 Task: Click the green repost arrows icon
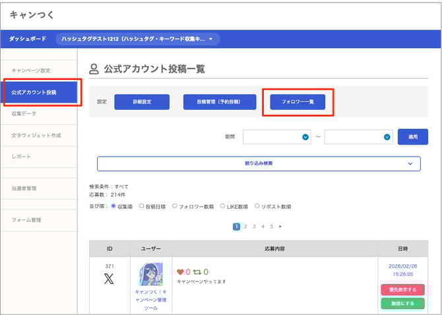pos(197,271)
